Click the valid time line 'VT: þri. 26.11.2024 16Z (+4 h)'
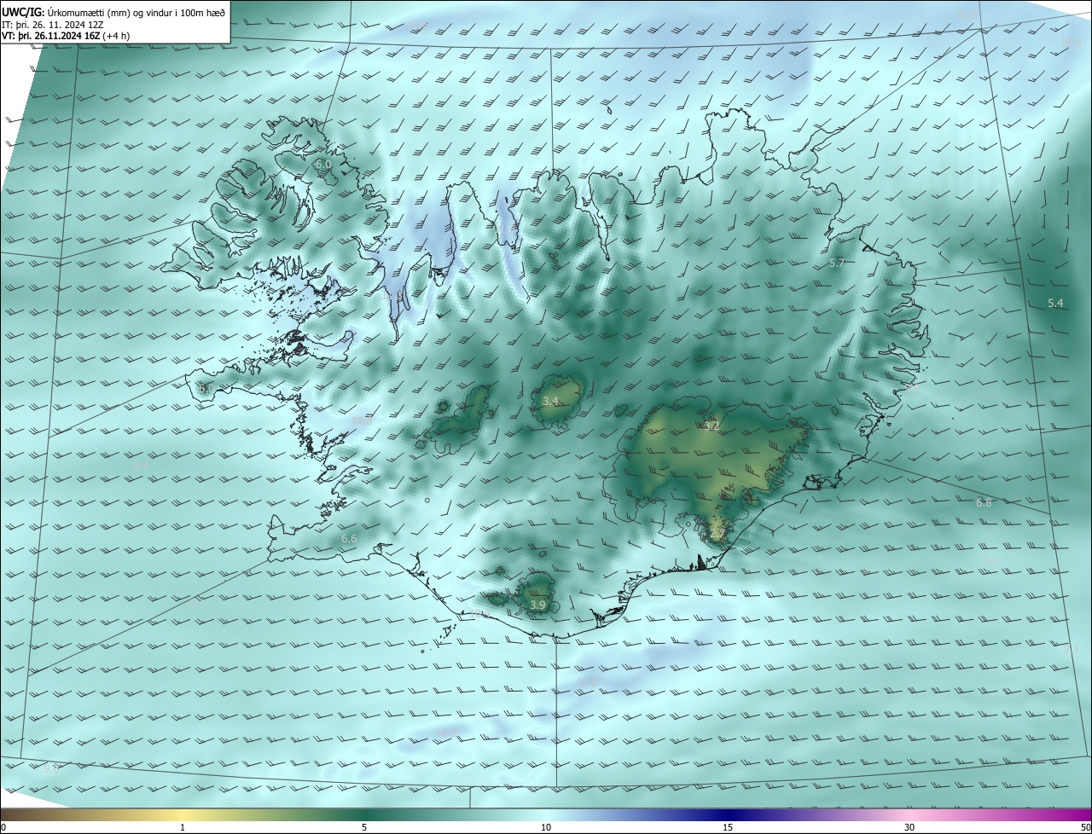Image resolution: width=1092 pixels, height=834 pixels. pos(66,36)
